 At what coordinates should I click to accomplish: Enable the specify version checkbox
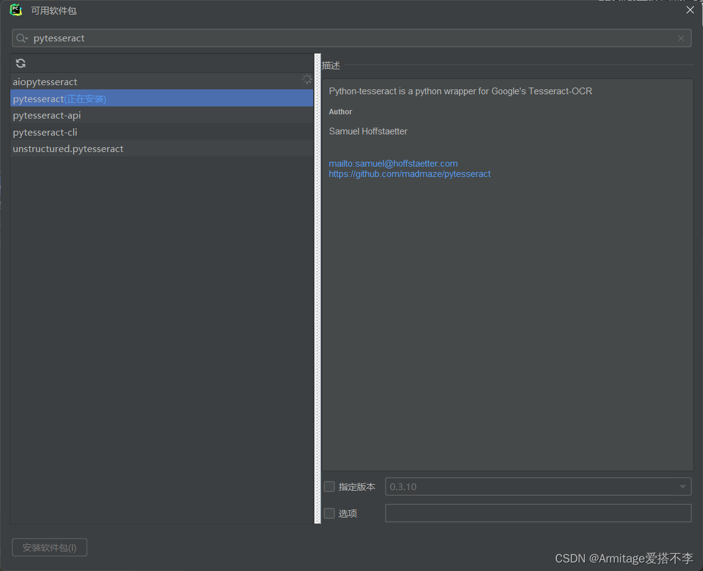[x=329, y=486]
